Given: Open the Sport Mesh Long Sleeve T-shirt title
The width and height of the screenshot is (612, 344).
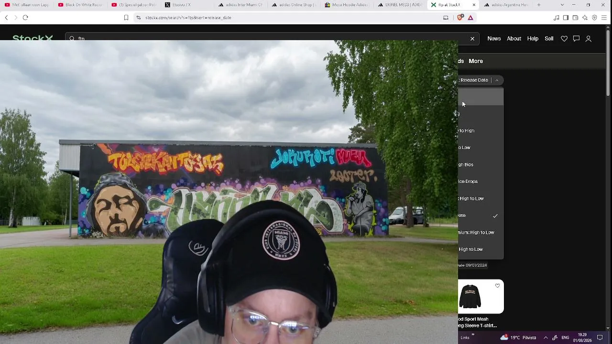Looking at the screenshot, I should tap(478, 322).
